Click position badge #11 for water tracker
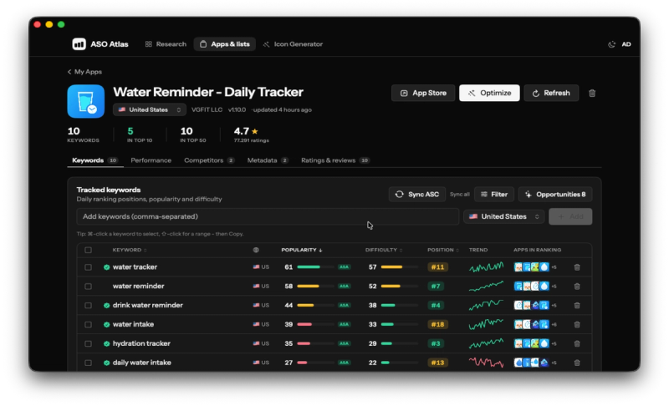Image resolution: width=669 pixels, height=406 pixels. coord(437,267)
